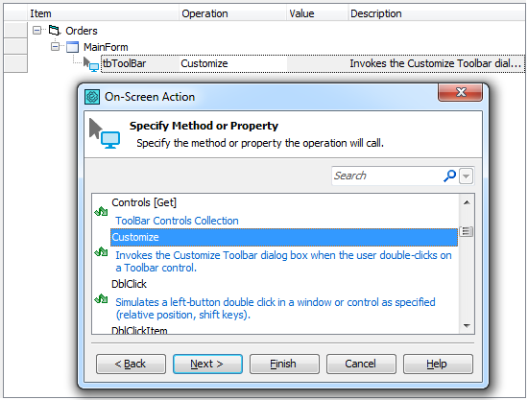Focus the Search input field
The height and width of the screenshot is (400, 528).
point(387,176)
